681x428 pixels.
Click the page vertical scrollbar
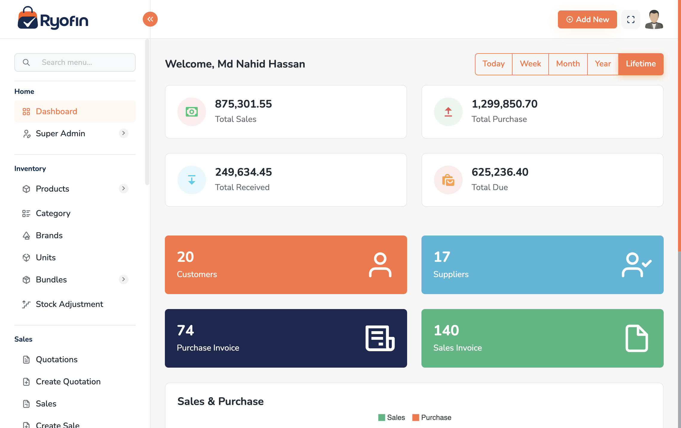point(679,126)
